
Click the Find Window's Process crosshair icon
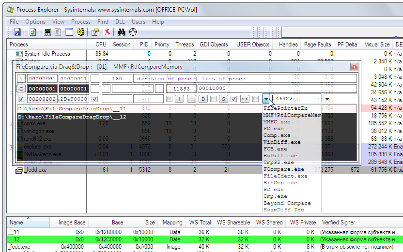point(133,32)
